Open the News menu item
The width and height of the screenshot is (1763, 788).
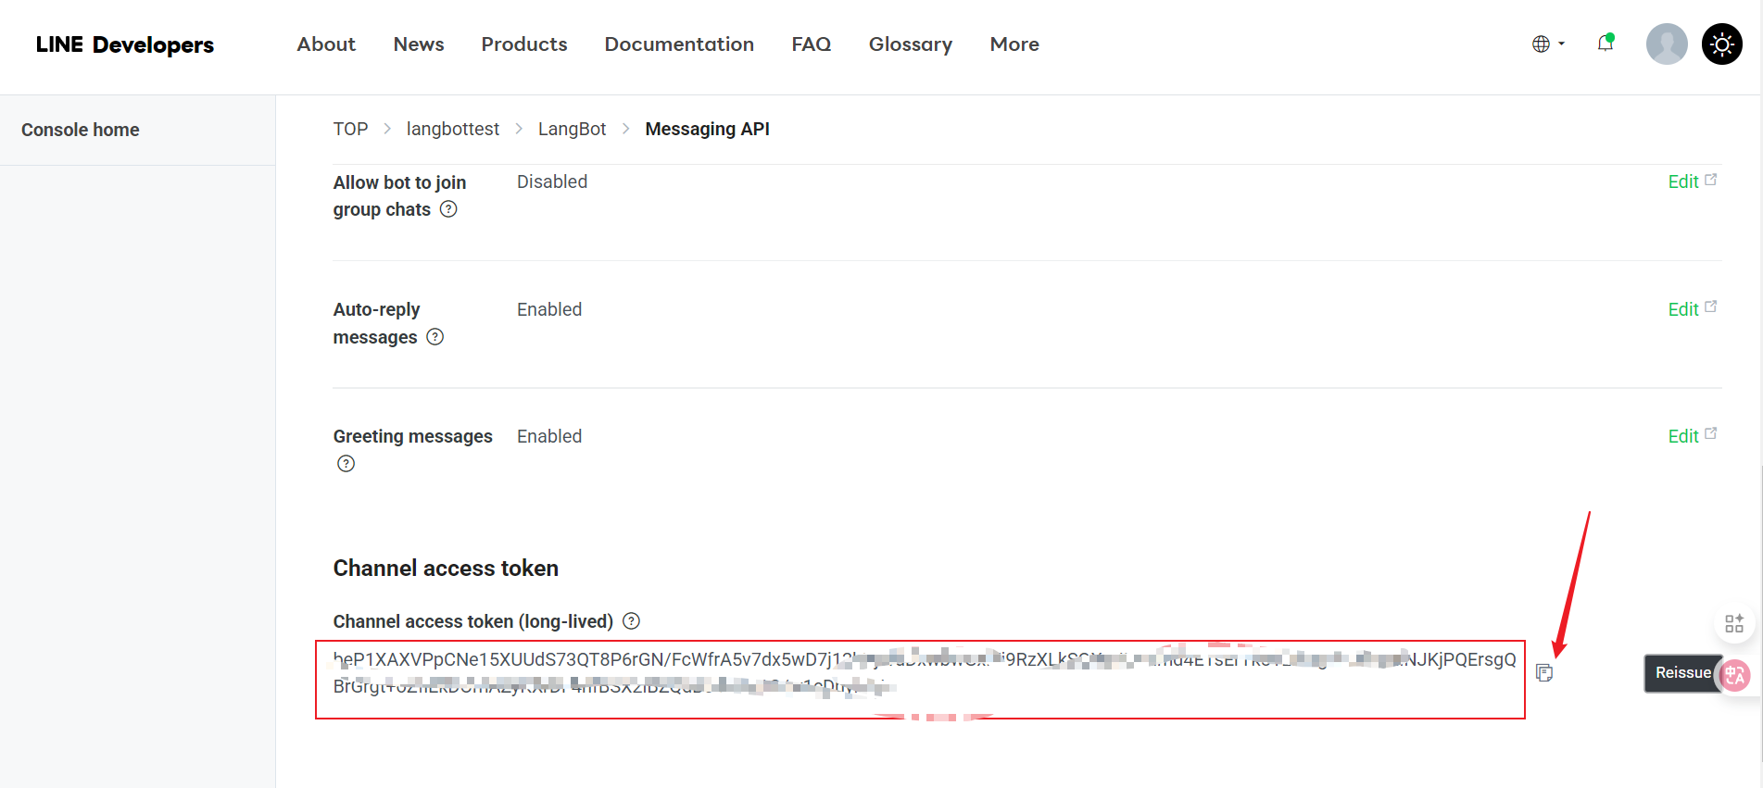419,44
